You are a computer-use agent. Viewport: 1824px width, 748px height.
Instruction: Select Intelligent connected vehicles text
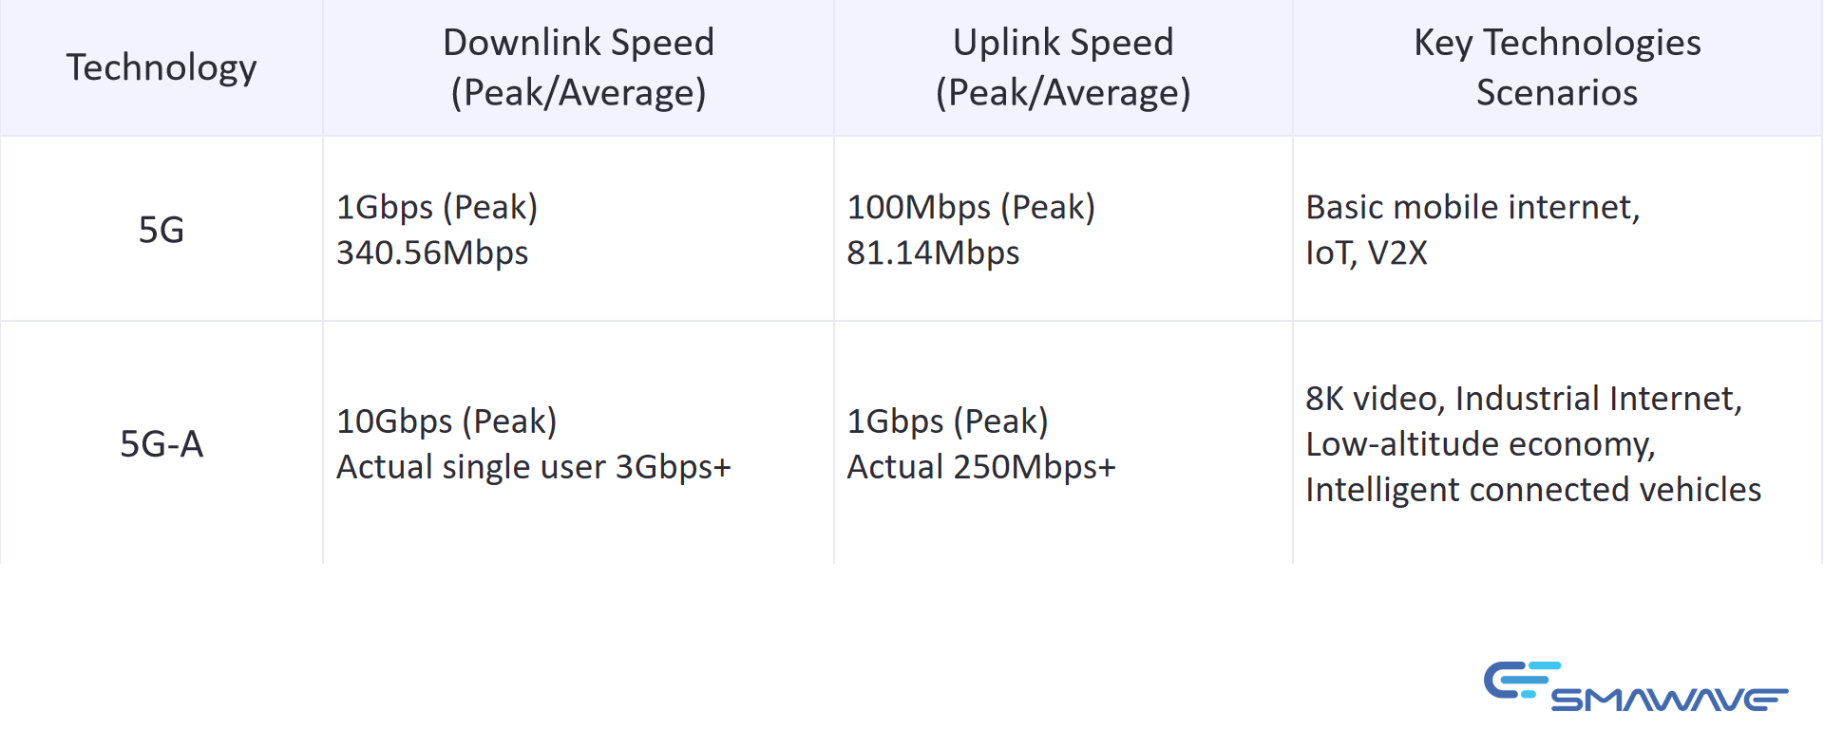point(1533,489)
